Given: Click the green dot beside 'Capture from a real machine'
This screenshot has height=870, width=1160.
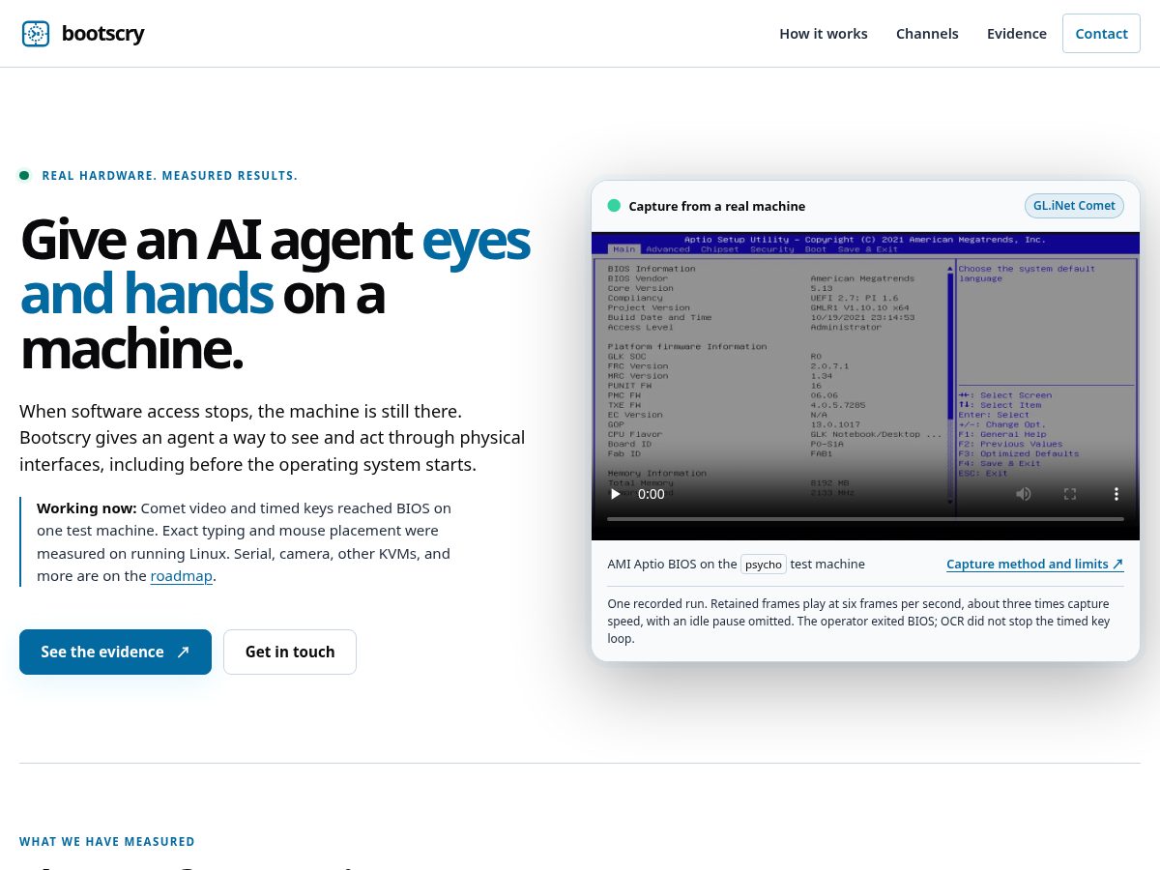Looking at the screenshot, I should [614, 206].
